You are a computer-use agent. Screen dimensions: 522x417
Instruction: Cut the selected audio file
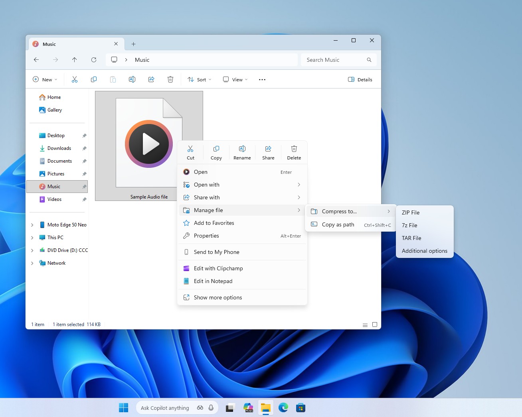[x=190, y=152]
